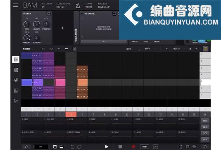
Task: Open the routing view in the sidebar
Action: coord(16,80)
